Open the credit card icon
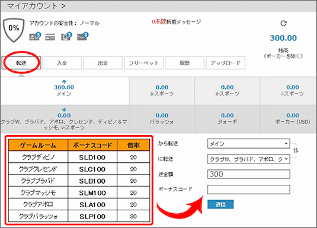The height and width of the screenshot is (228, 317). tap(50, 37)
